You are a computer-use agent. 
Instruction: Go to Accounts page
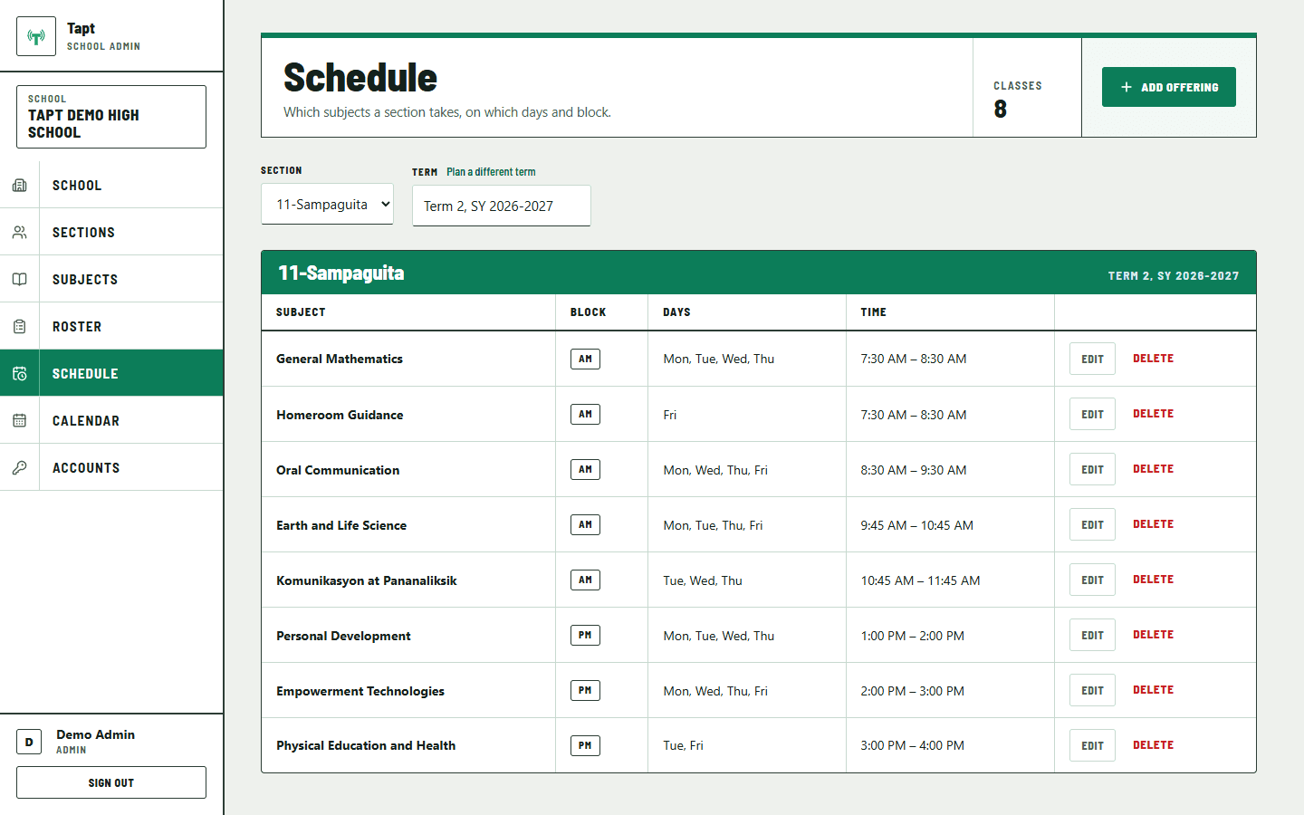111,468
